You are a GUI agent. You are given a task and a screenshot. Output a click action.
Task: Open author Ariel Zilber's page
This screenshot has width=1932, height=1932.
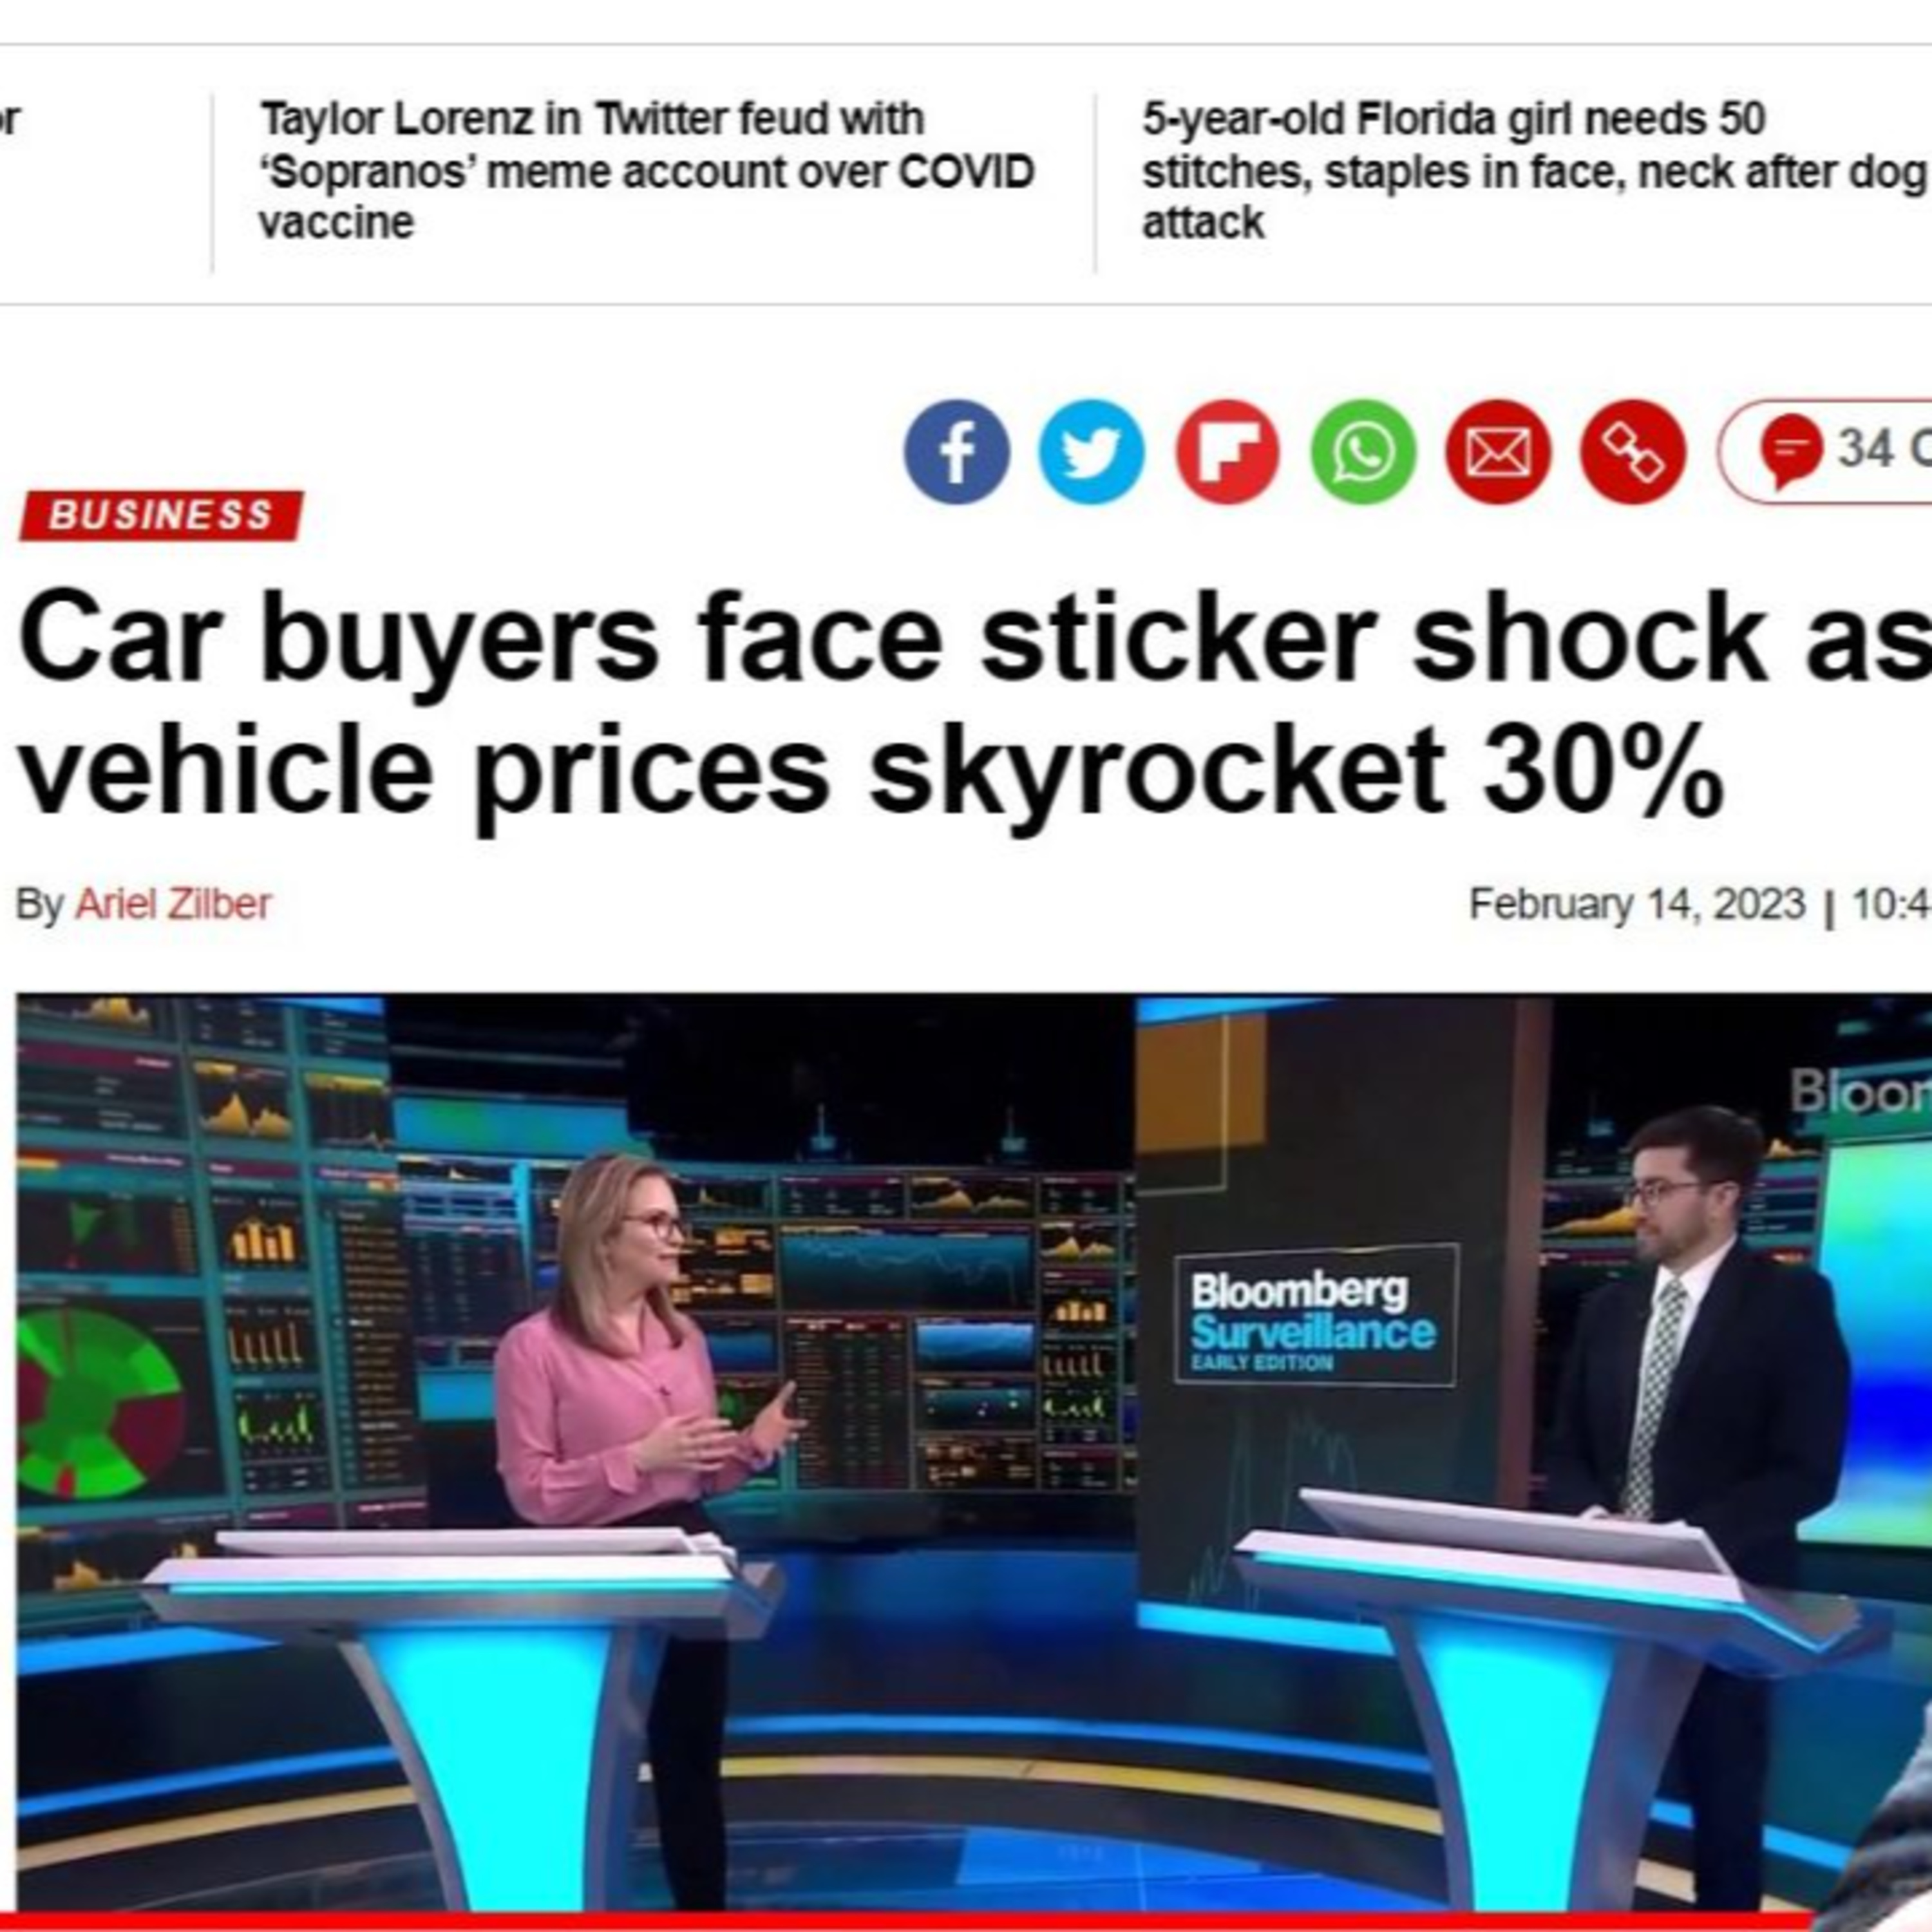[173, 904]
